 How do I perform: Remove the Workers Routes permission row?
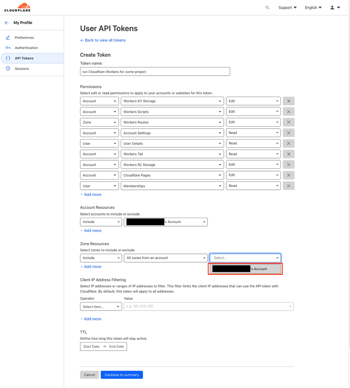click(289, 122)
